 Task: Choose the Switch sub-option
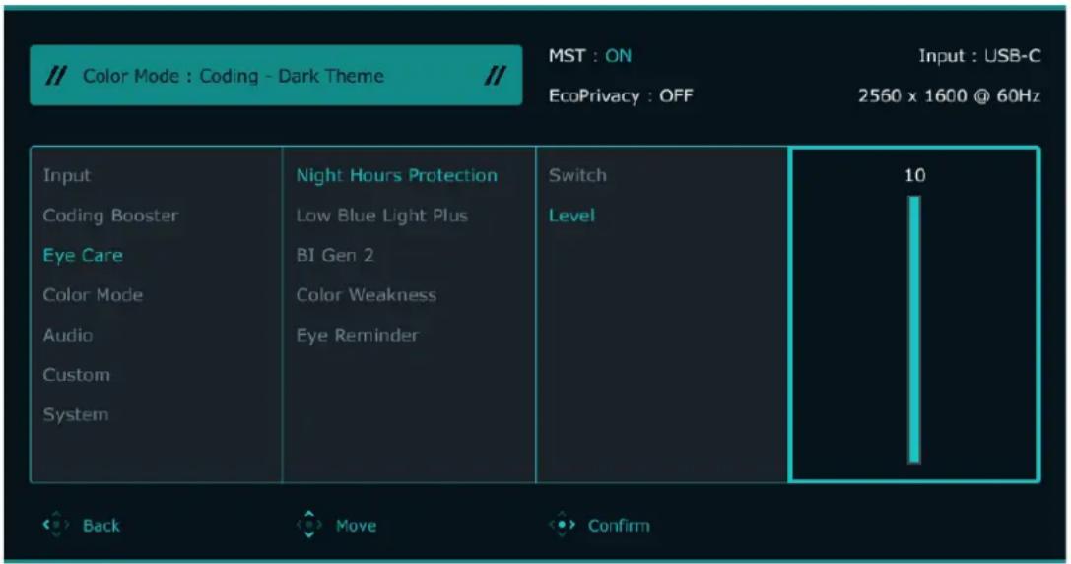click(577, 175)
